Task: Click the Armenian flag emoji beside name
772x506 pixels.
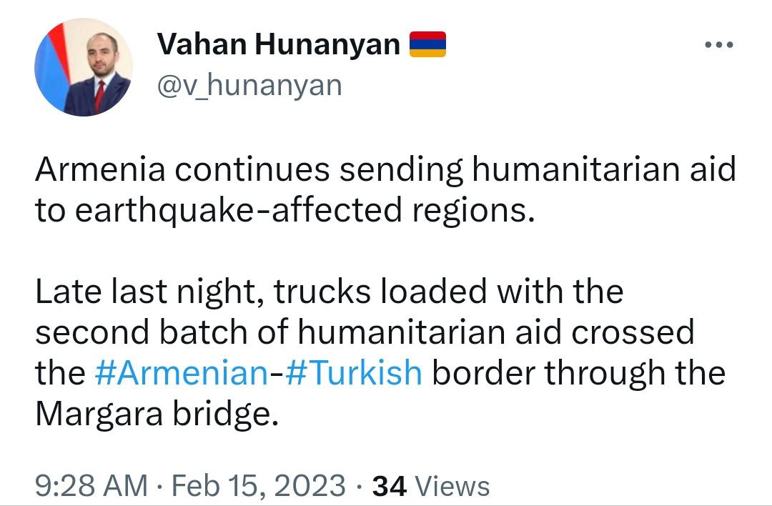Action: click(428, 44)
